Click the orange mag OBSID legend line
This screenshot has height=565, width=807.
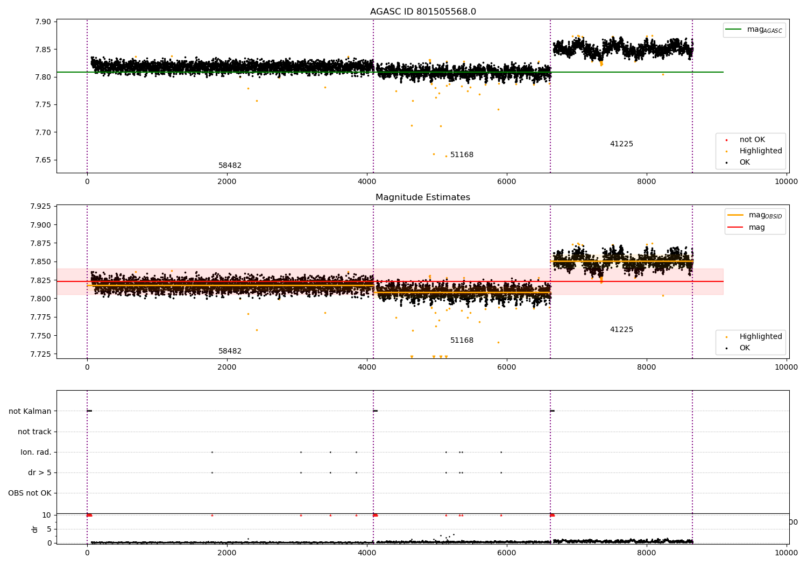735,215
